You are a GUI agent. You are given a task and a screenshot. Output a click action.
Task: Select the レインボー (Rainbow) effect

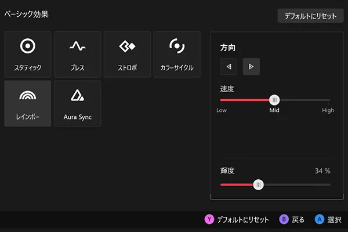(x=27, y=104)
